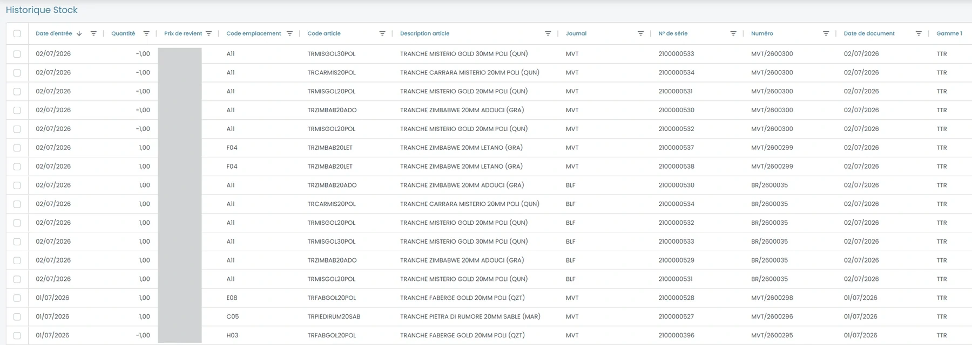Open filter icon for Journal column

pyautogui.click(x=640, y=33)
